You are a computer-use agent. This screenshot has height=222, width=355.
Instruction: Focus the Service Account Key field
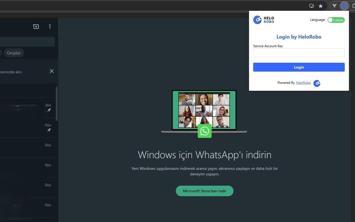299,53
